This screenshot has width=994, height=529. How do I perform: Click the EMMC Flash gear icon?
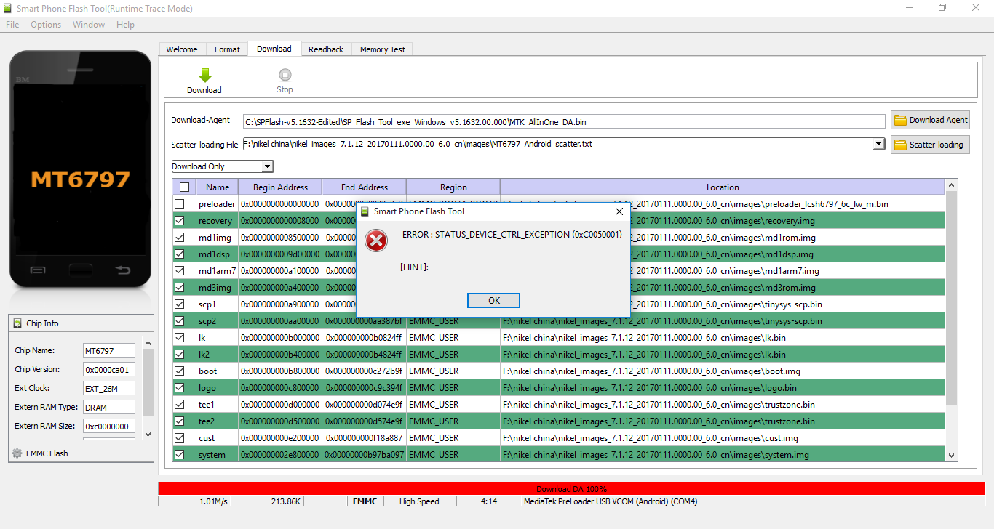click(x=17, y=453)
